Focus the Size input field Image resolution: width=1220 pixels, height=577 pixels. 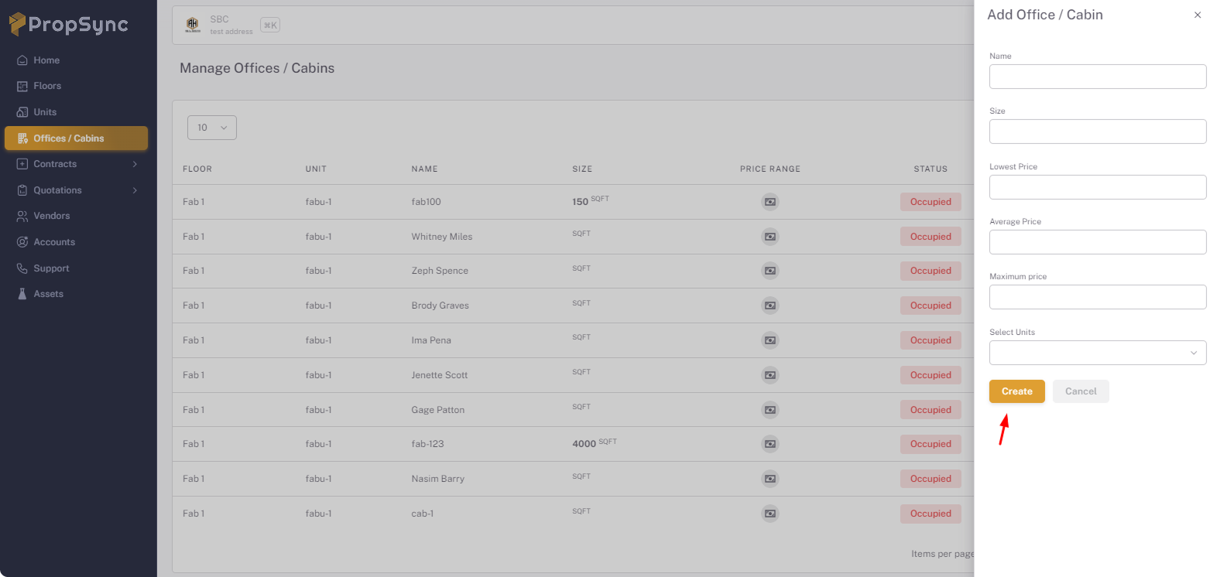tap(1098, 131)
